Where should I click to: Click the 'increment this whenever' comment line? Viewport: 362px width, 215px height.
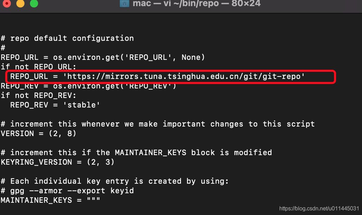[x=158, y=124]
